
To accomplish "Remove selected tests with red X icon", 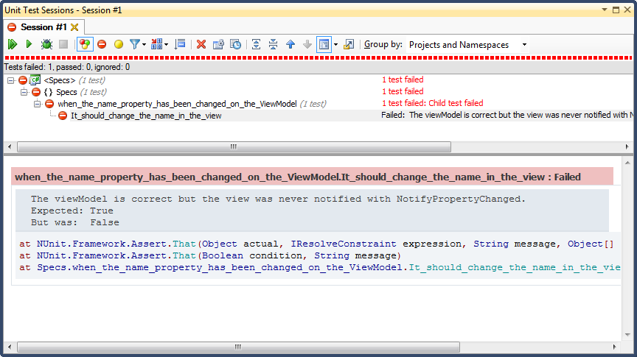I will pos(201,44).
